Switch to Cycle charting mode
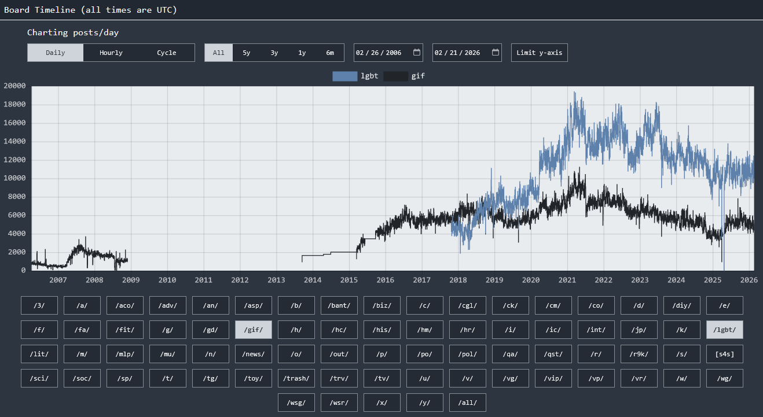763x417 pixels. point(167,53)
